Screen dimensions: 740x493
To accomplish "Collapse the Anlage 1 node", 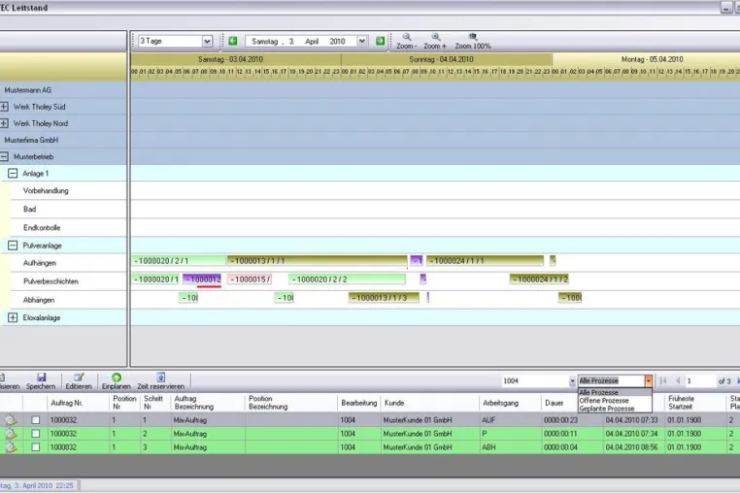I will [x=13, y=173].
